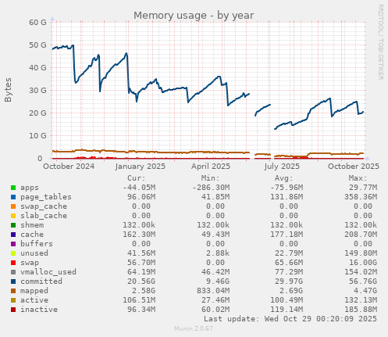
Task: Click mapped minimum value 833.04M
Action: point(213,291)
